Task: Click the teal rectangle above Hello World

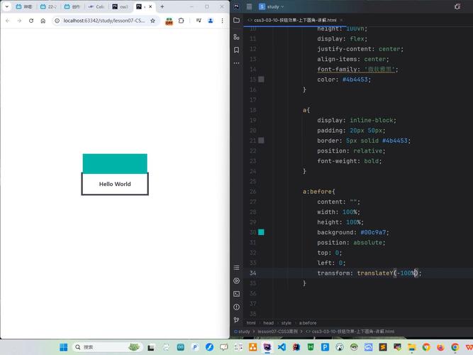Action: pyautogui.click(x=115, y=163)
